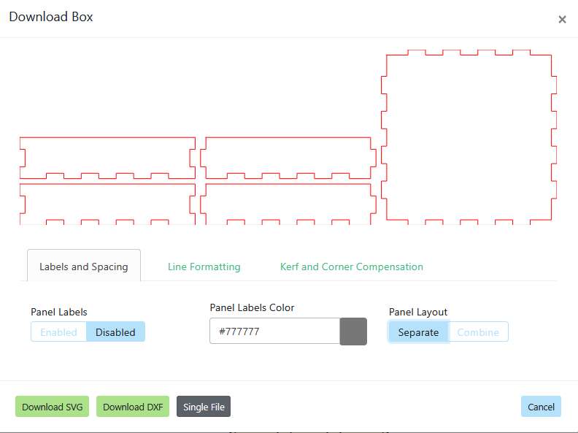The image size is (578, 433).
Task: Click the large square panel preview
Action: click(x=469, y=137)
